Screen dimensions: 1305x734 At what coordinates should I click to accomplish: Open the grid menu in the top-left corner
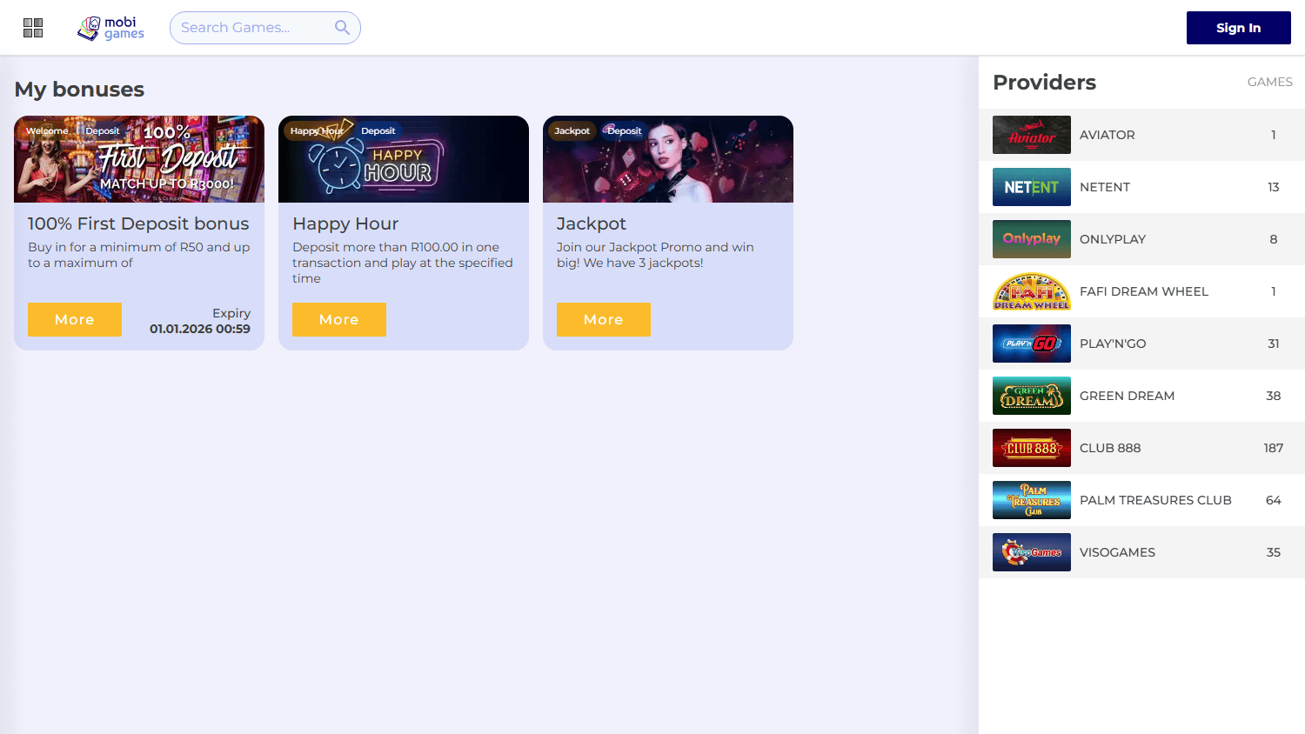tap(32, 27)
